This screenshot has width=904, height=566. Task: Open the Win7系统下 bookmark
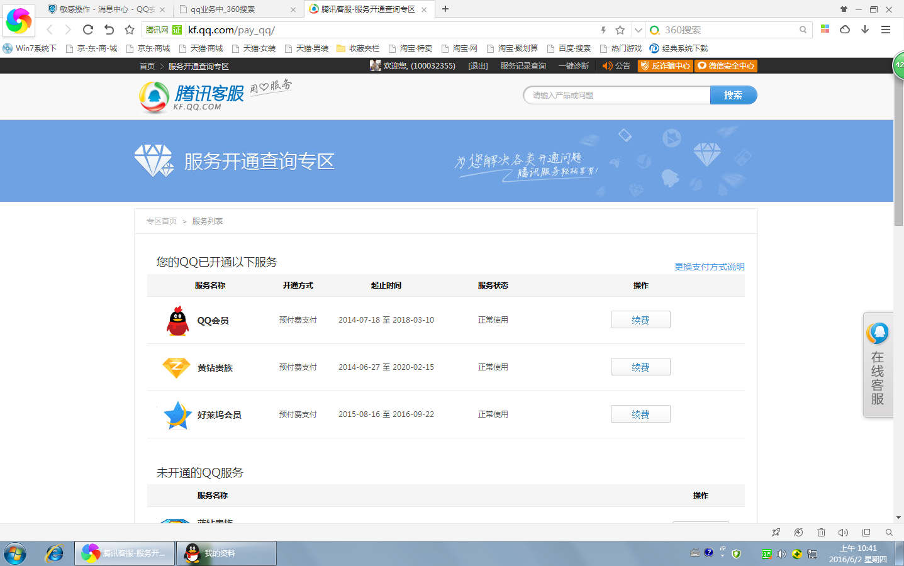click(x=30, y=48)
